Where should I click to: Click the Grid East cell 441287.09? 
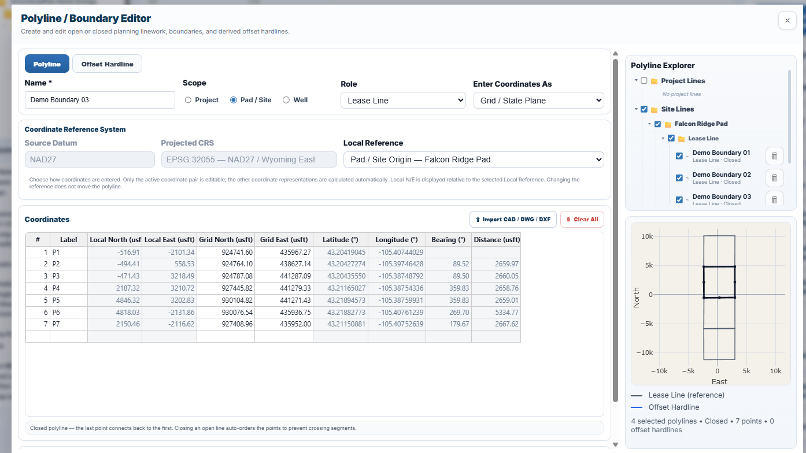coord(284,276)
